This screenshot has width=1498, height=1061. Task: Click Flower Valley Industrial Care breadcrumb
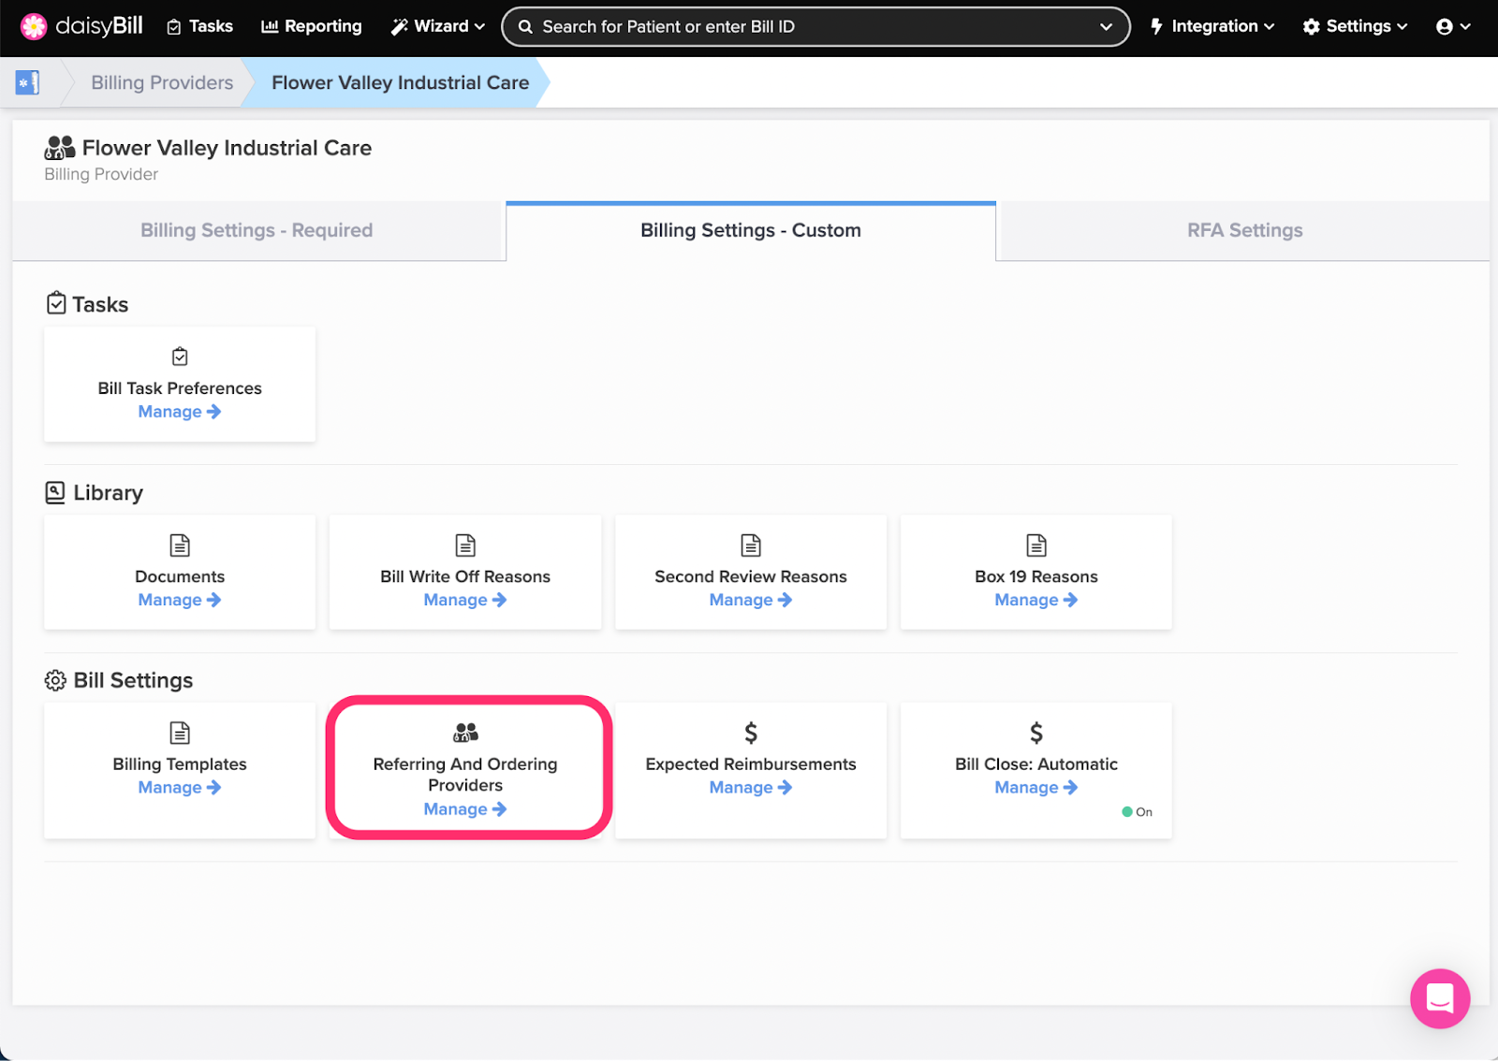[400, 82]
